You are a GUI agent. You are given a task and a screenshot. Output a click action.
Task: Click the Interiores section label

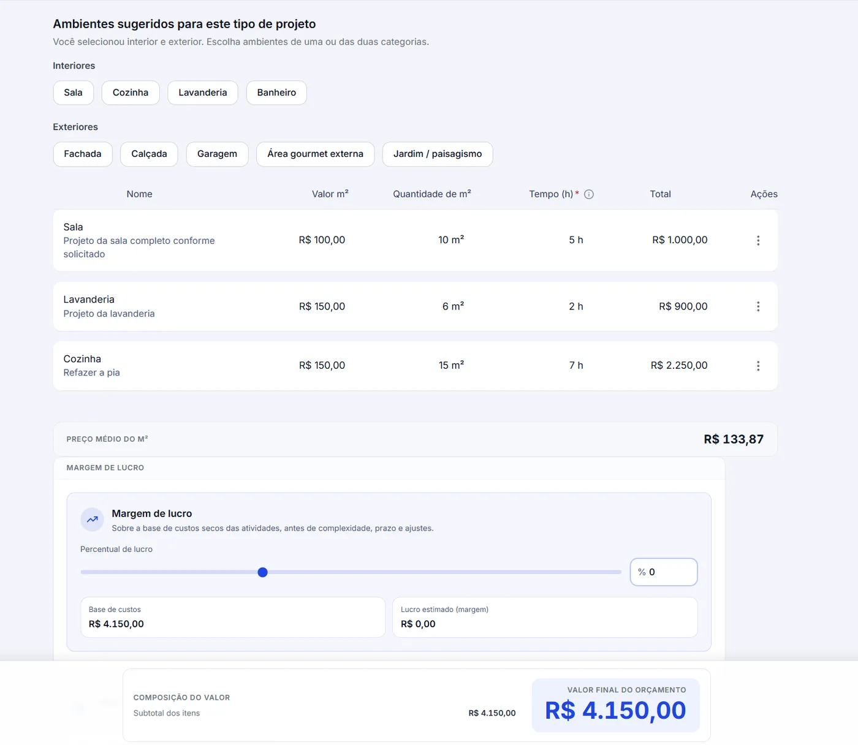(74, 66)
